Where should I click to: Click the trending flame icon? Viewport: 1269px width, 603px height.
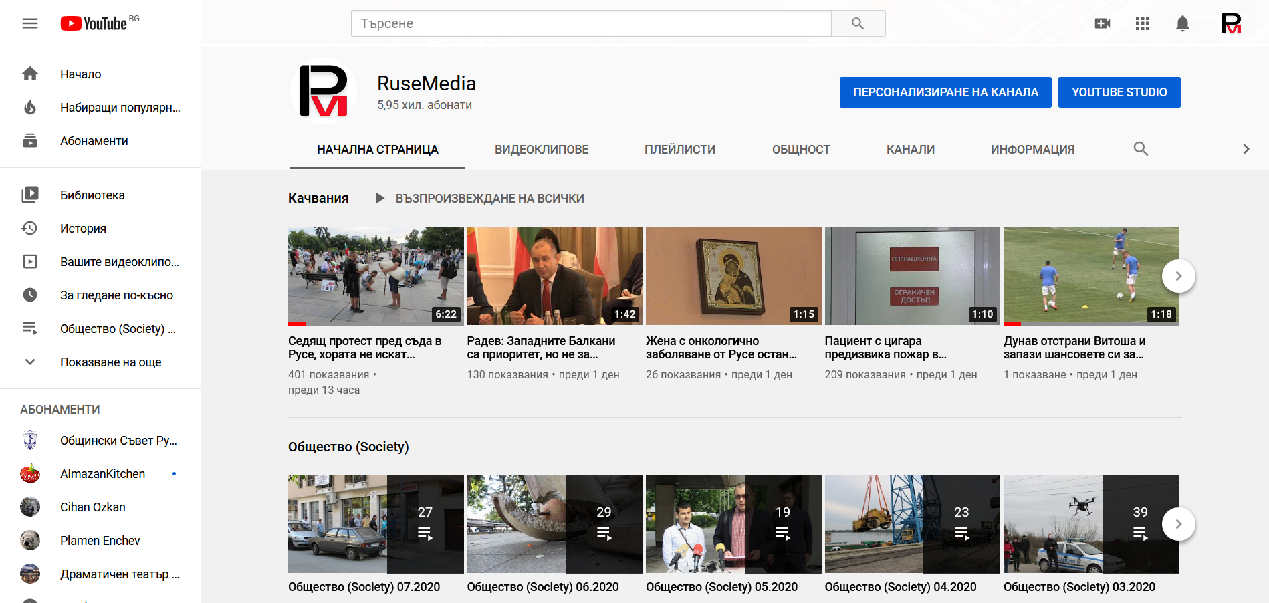pos(30,107)
